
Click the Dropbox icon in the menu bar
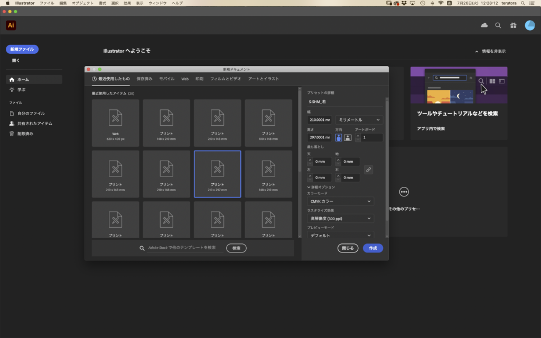(404, 3)
